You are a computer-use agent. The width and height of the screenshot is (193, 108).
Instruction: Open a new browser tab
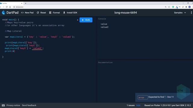26,3
